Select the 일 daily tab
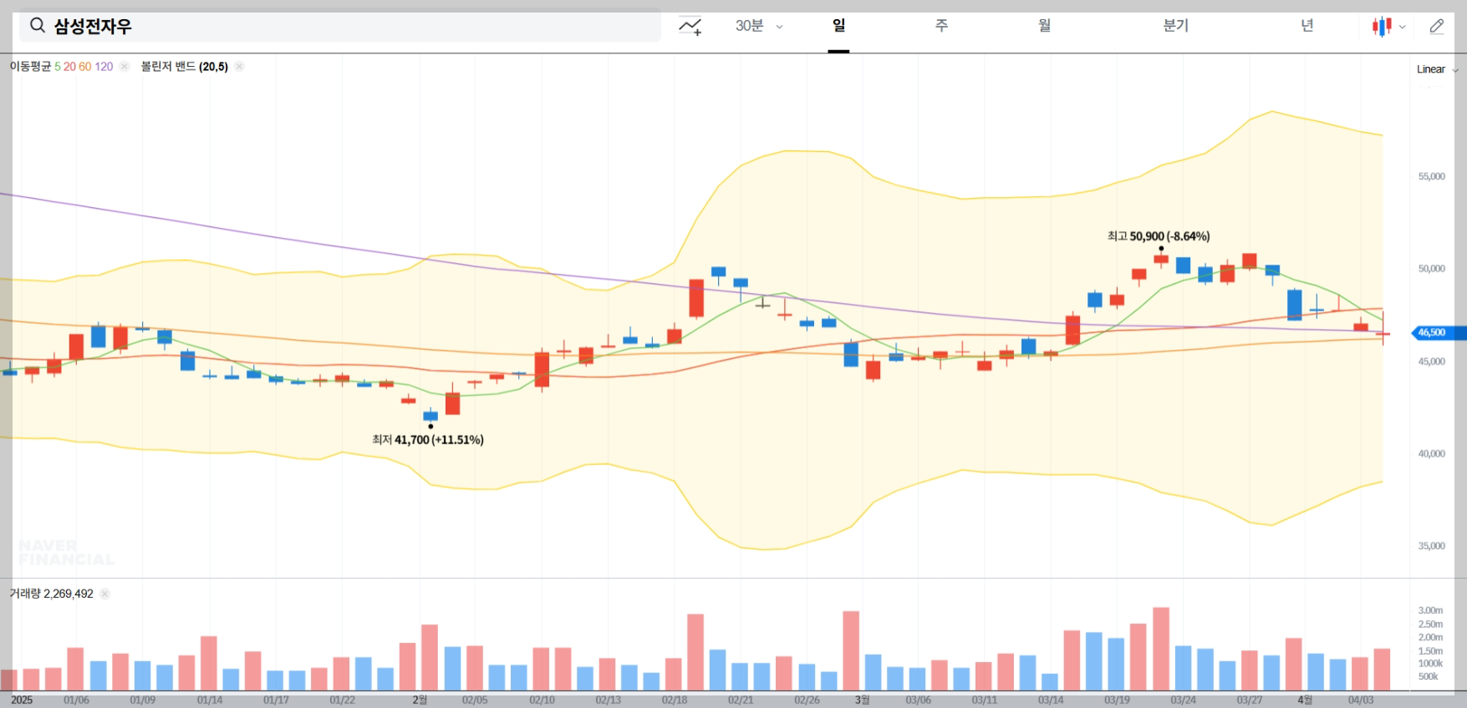 point(838,26)
